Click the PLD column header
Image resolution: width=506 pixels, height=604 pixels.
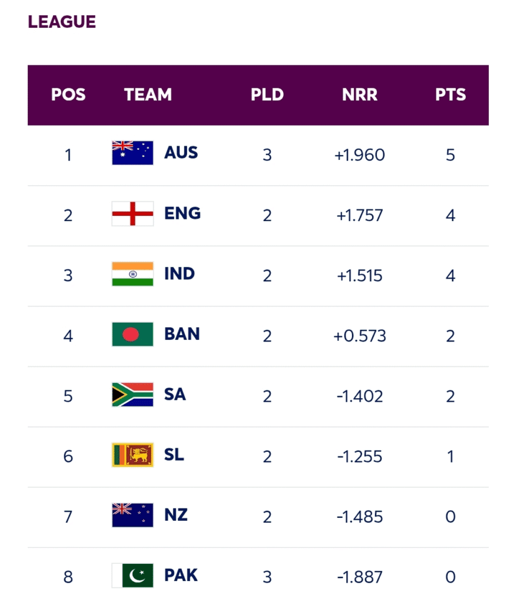[x=267, y=95]
